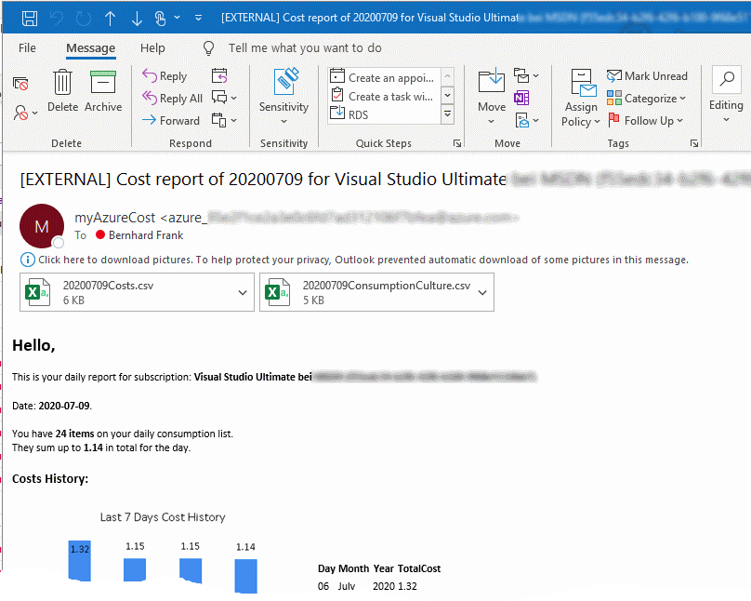Archive the current message
The width and height of the screenshot is (751, 601).
[103, 91]
